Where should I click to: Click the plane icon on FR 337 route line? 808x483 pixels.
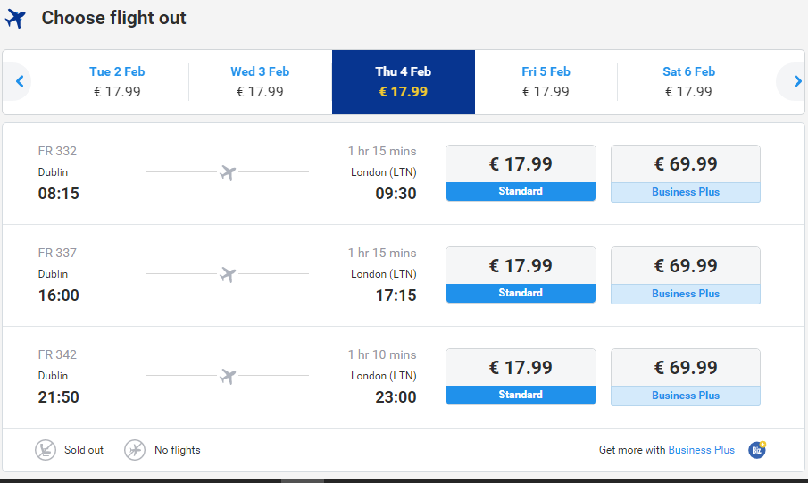click(x=228, y=274)
